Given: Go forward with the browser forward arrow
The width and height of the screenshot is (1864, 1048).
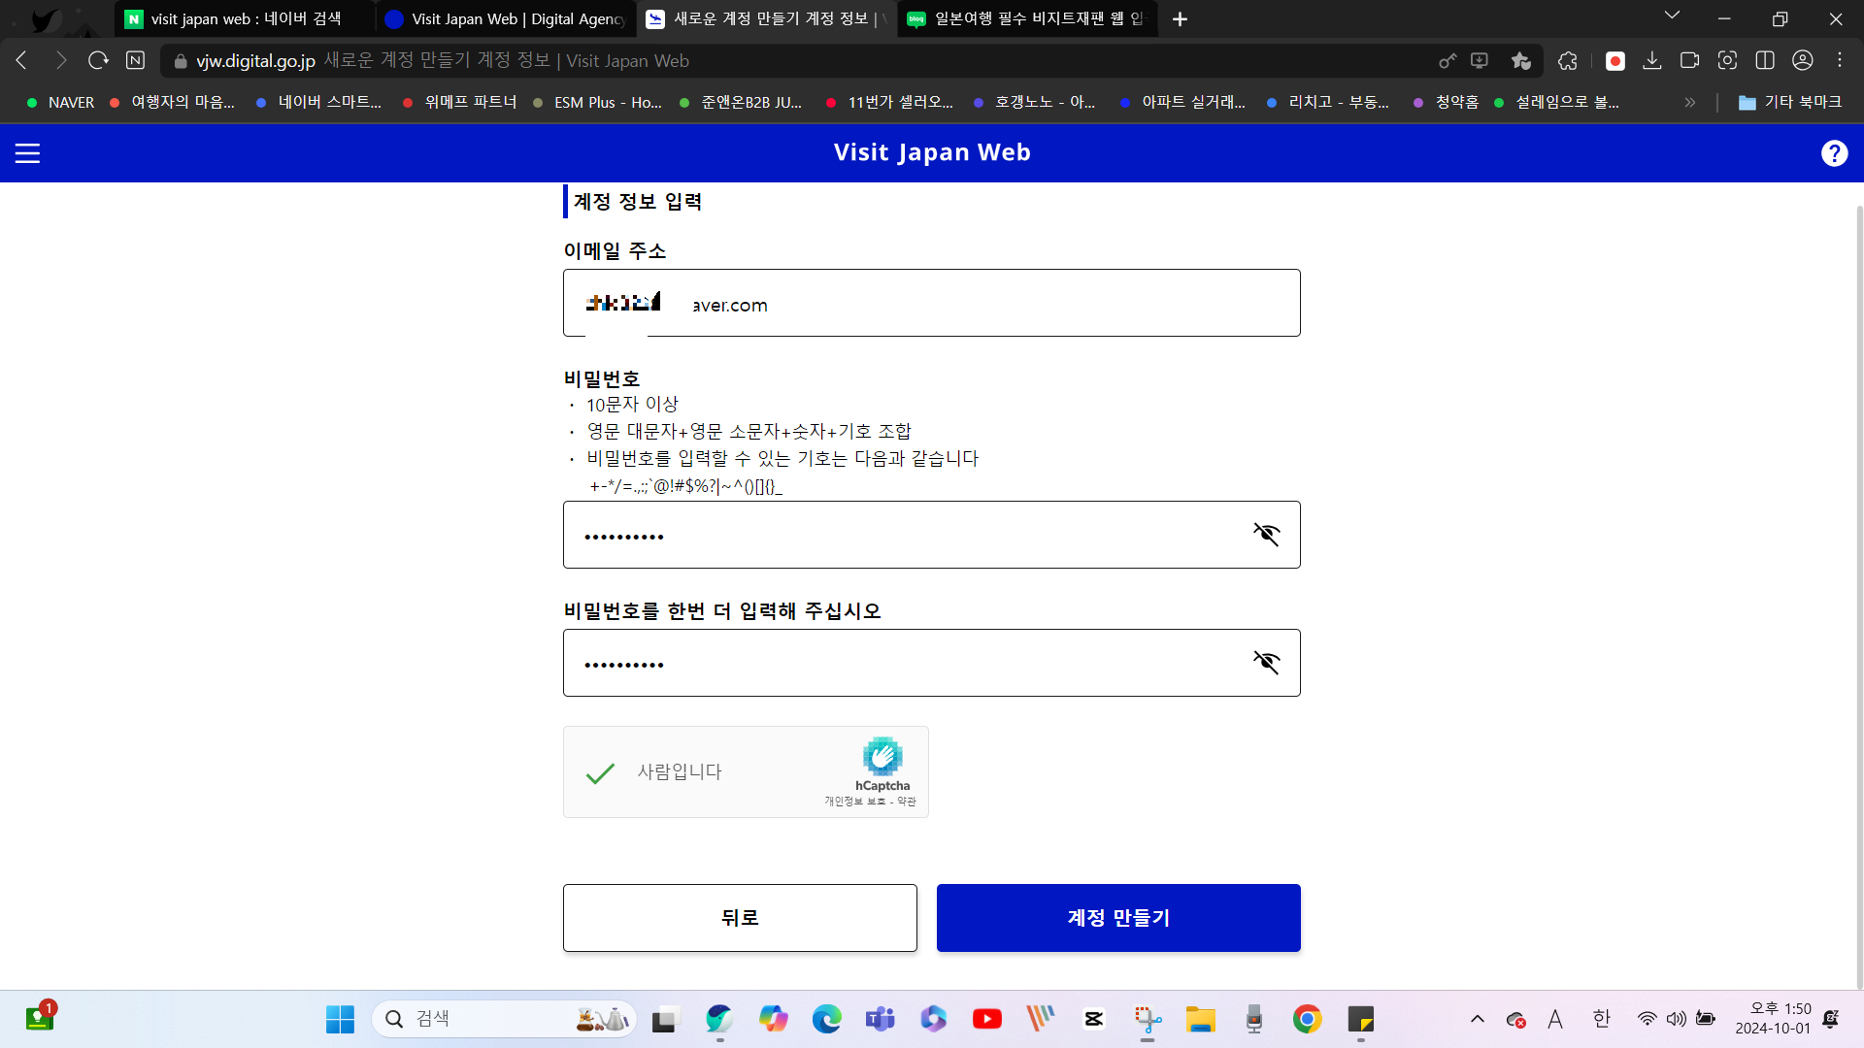Looking at the screenshot, I should 60,60.
